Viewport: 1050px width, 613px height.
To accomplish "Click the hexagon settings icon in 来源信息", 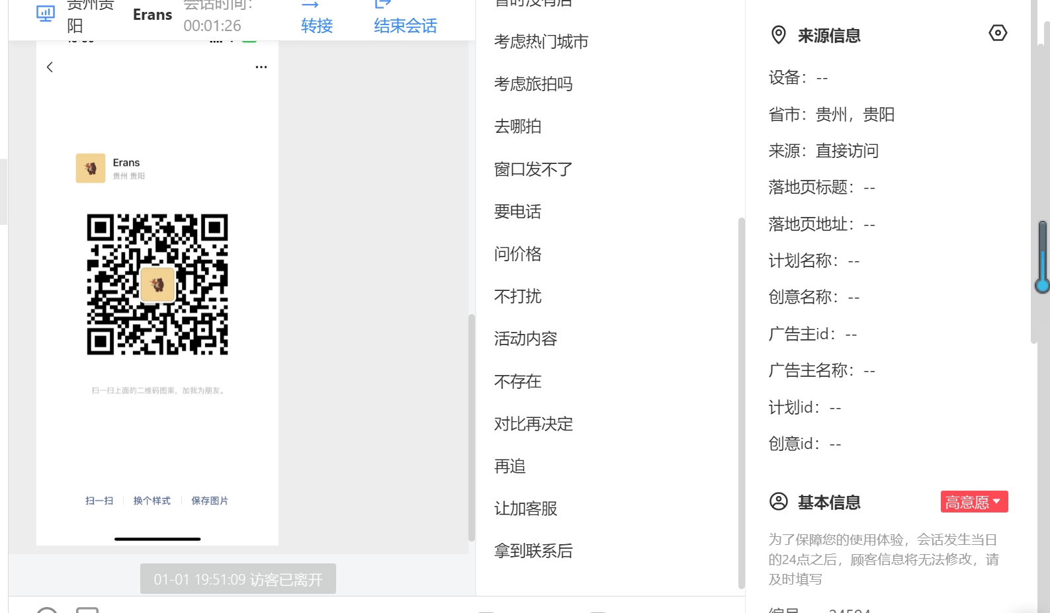I will [998, 33].
